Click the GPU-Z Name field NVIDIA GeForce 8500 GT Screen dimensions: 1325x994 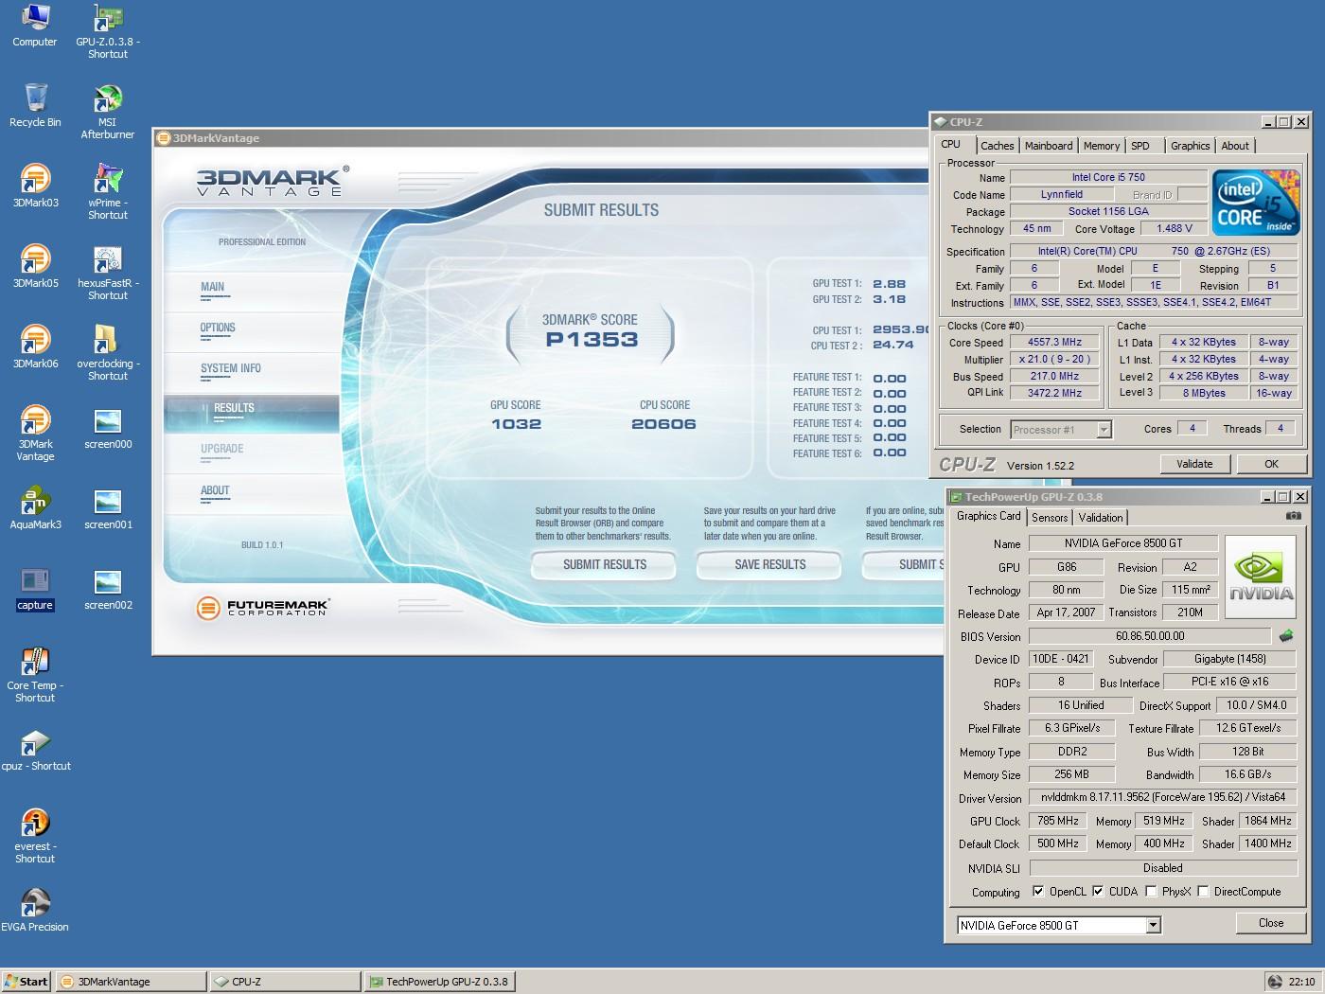(x=1123, y=543)
